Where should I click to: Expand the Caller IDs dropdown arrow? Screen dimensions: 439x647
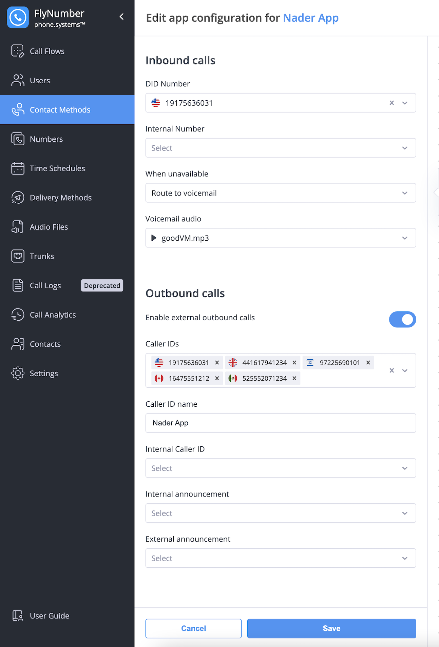pos(405,370)
